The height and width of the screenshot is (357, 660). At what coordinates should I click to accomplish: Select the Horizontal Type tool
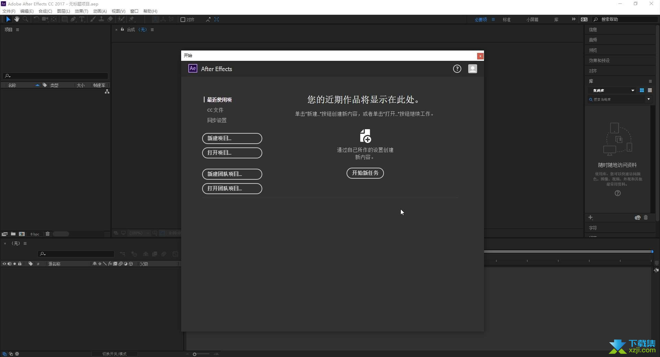pos(82,19)
